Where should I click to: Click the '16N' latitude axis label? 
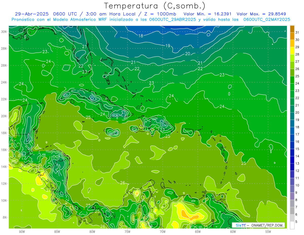pyautogui.click(x=4, y=150)
